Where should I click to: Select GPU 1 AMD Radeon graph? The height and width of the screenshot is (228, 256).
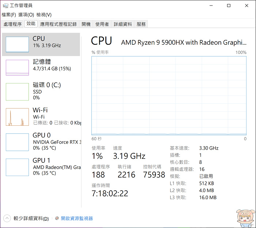[17, 167]
